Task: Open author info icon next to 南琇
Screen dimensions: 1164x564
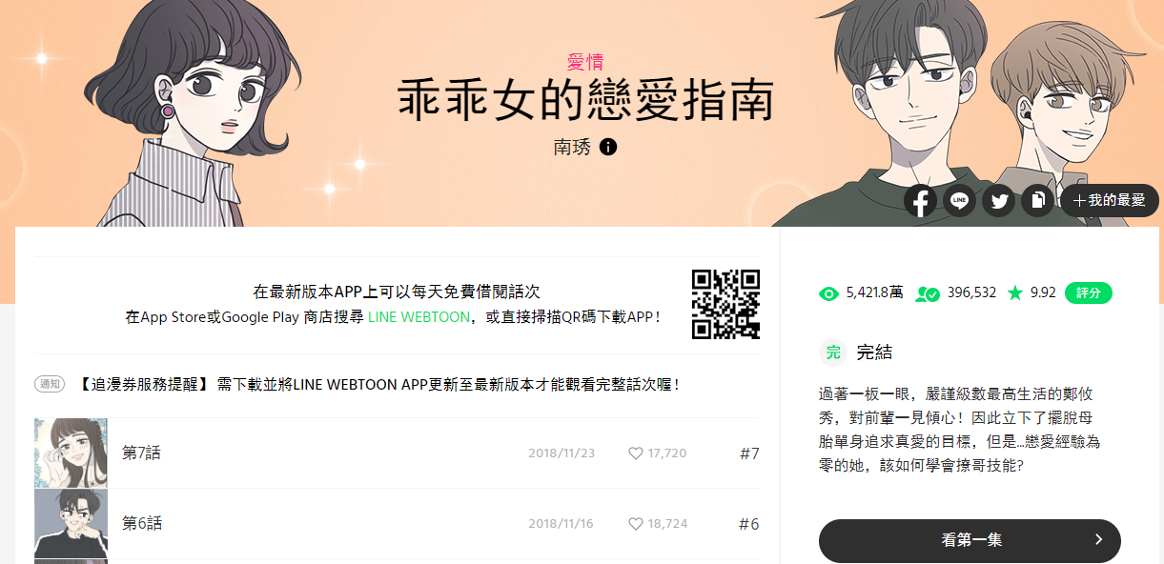Action: pos(608,148)
